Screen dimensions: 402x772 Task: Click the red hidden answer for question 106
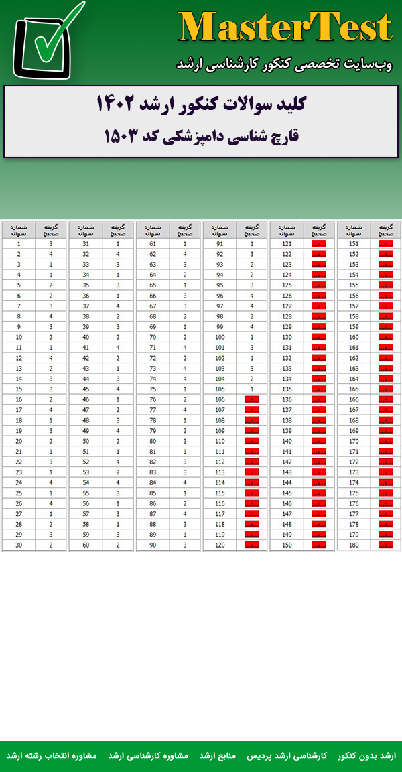pos(252,399)
